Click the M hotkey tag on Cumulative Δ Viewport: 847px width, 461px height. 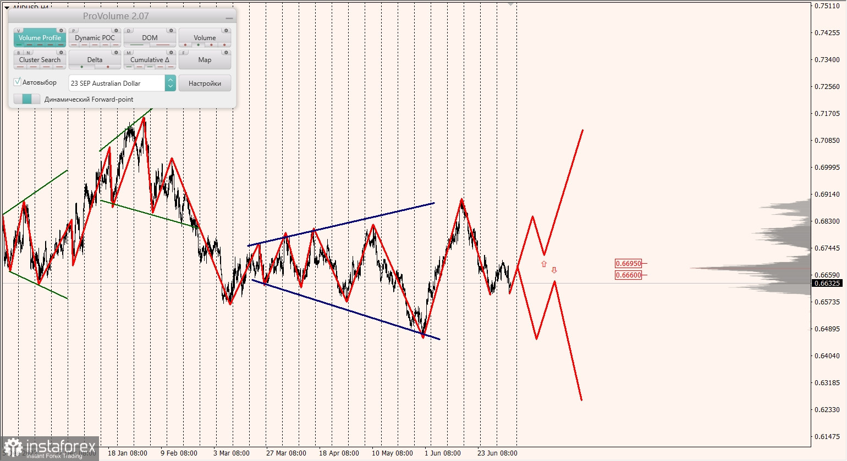pos(129,53)
